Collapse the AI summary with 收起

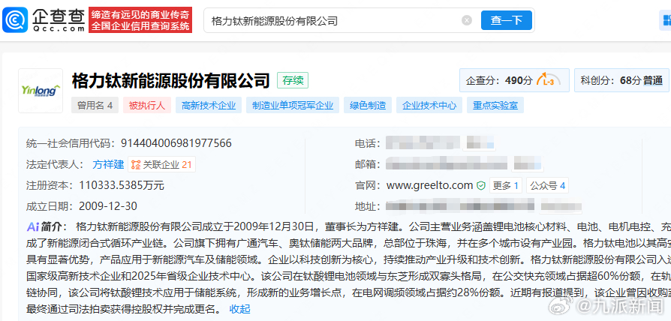pyautogui.click(x=239, y=309)
